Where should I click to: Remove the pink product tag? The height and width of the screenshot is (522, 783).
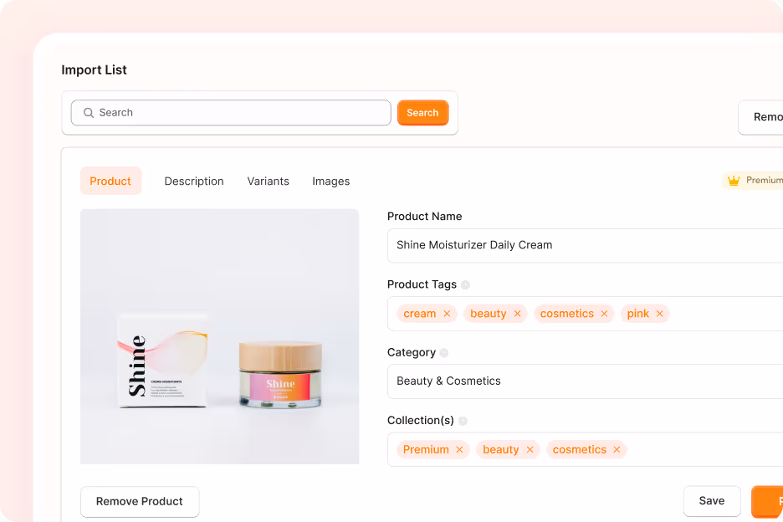[660, 314]
